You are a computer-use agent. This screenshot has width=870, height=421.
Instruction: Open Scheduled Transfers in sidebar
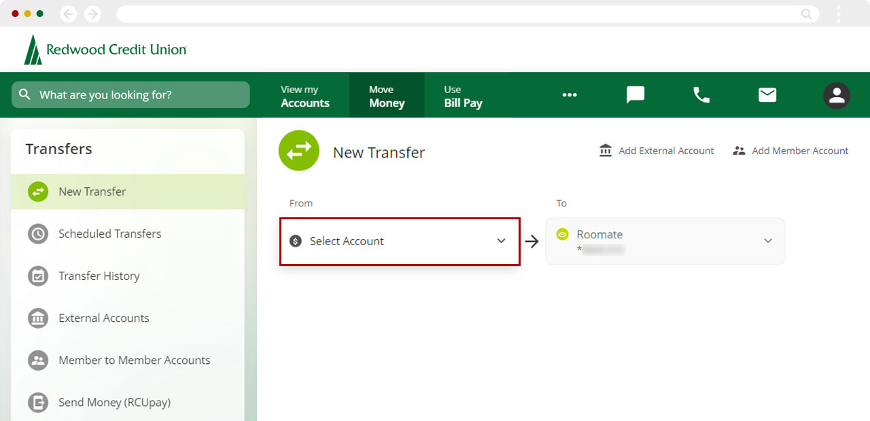pos(128,234)
